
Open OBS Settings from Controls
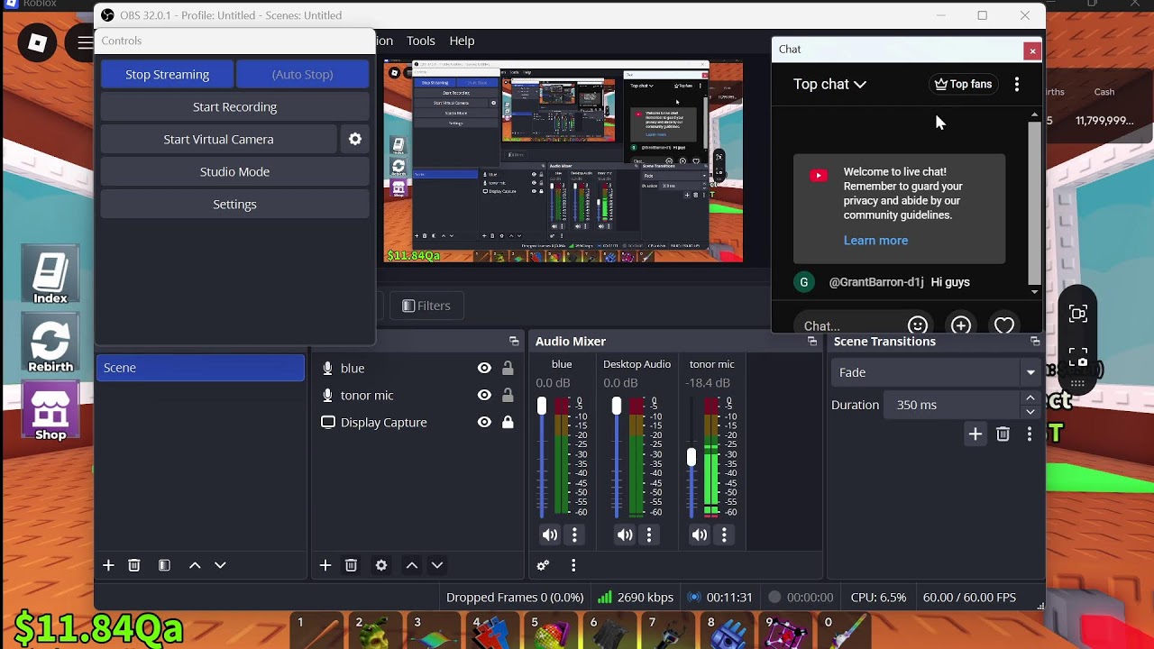tap(234, 204)
